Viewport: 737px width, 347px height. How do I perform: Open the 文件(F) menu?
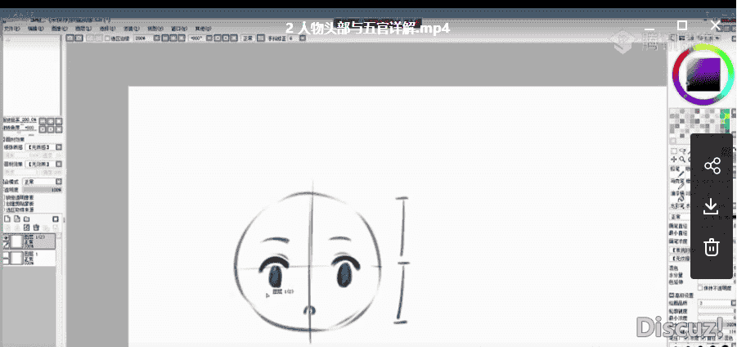11,28
